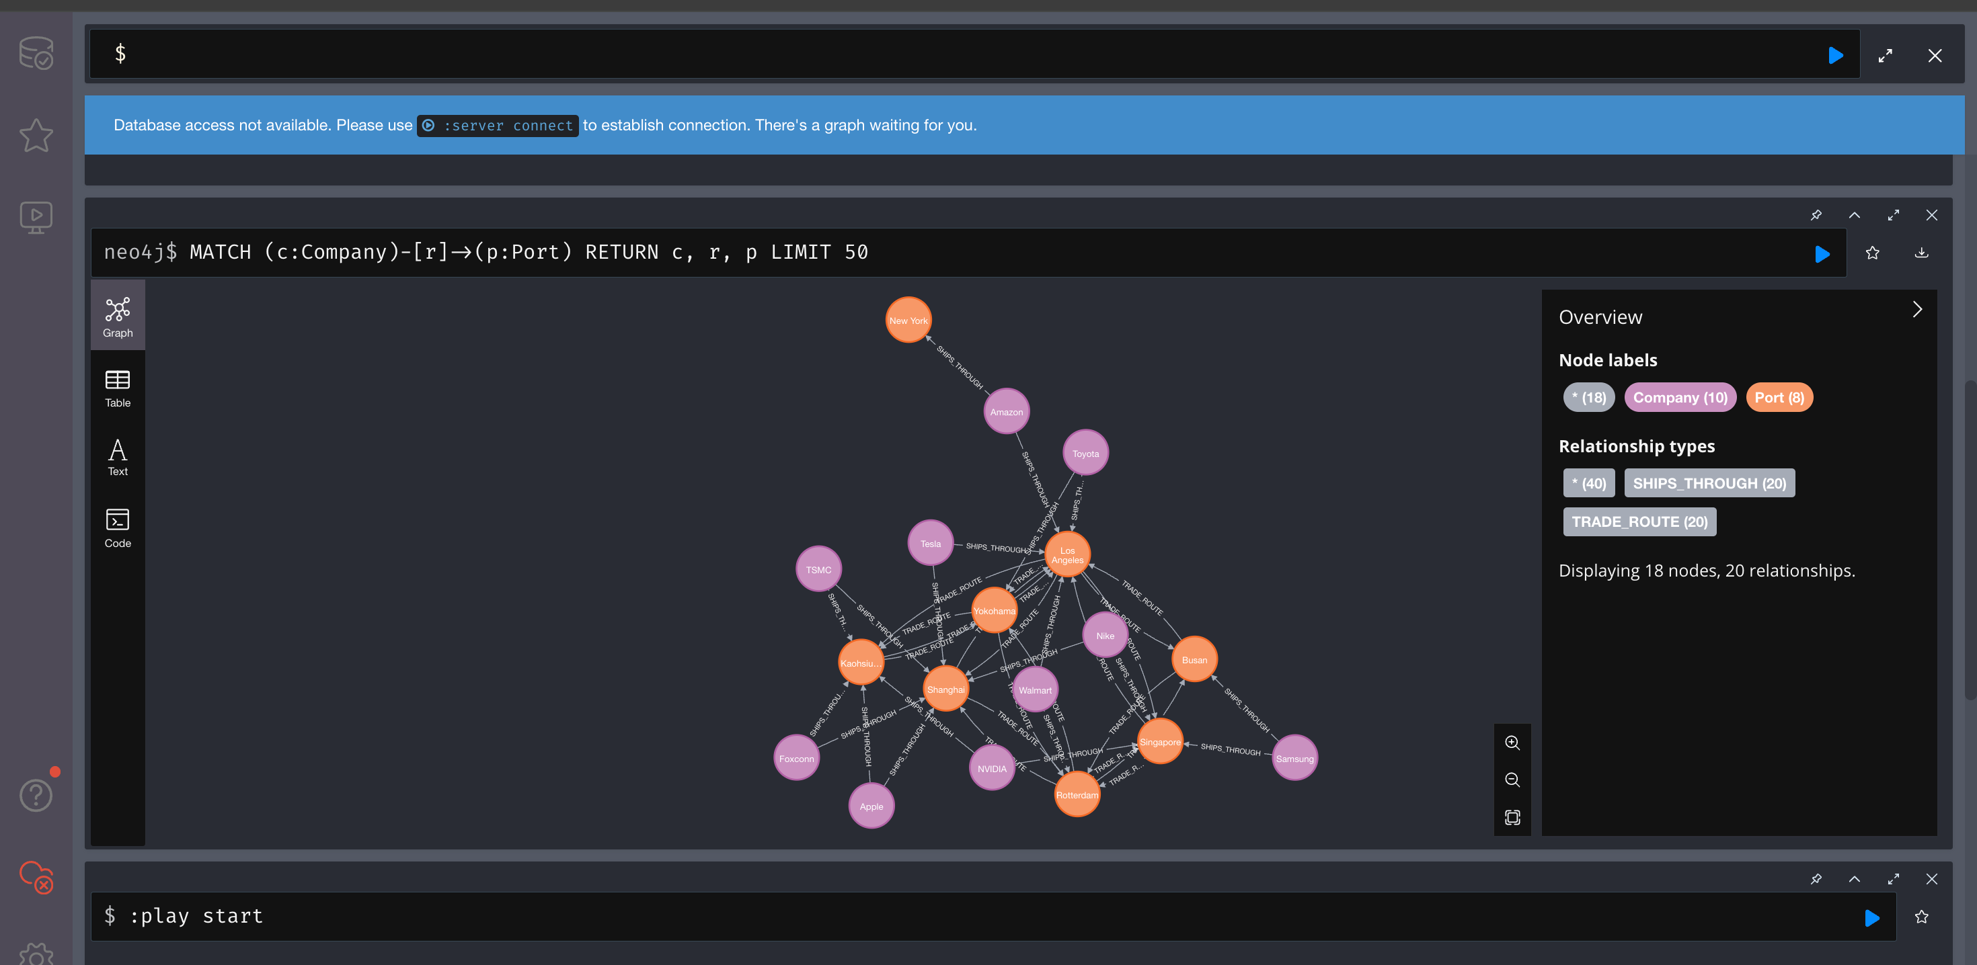Screen dimensions: 1977x965
Task: Click the MATCH query text field
Action: [968, 253]
